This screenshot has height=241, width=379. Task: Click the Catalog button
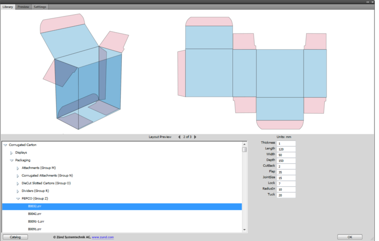click(15, 237)
